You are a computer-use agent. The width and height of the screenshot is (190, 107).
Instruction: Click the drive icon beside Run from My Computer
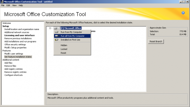coord(56,32)
